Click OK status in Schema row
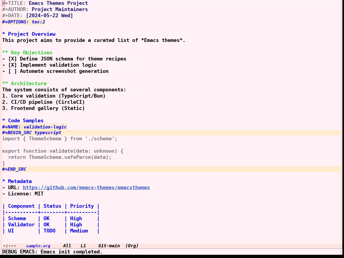 (x=46, y=218)
